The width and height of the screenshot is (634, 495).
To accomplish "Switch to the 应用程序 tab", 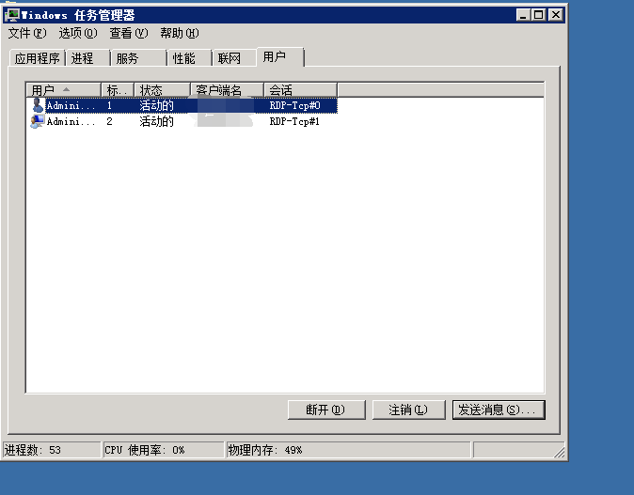I will [x=38, y=58].
